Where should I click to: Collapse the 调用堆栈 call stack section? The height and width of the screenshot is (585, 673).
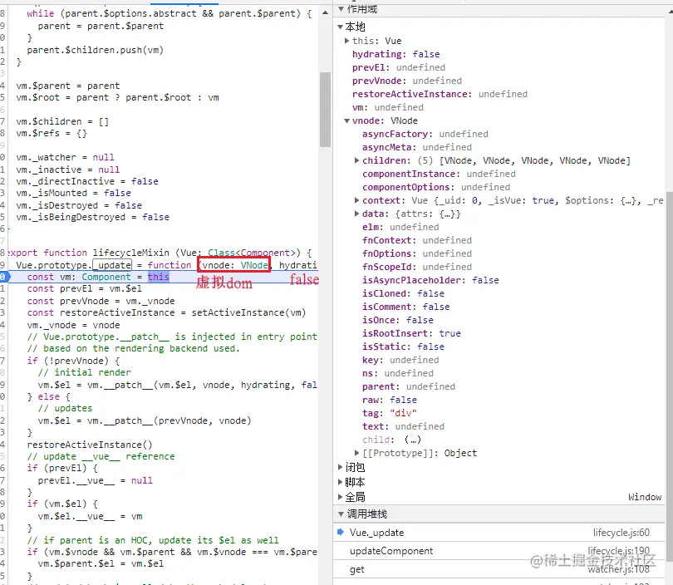[341, 514]
